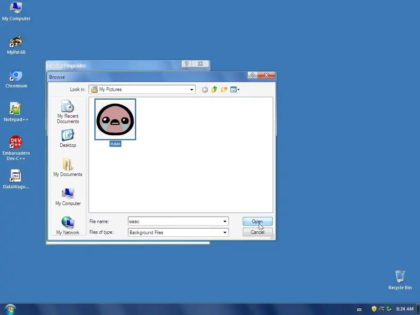The width and height of the screenshot is (420, 315).
Task: Go to My Recent Documents in places bar
Action: pos(68,112)
